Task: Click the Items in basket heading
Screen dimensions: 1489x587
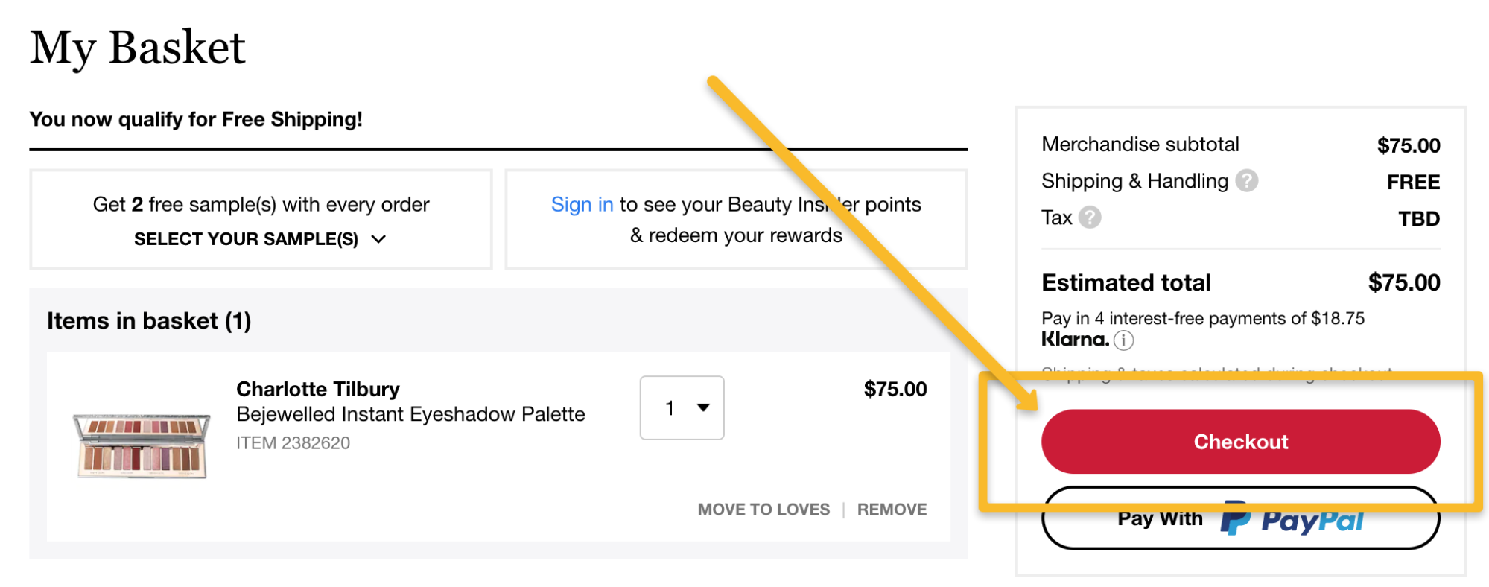Action: (x=149, y=321)
